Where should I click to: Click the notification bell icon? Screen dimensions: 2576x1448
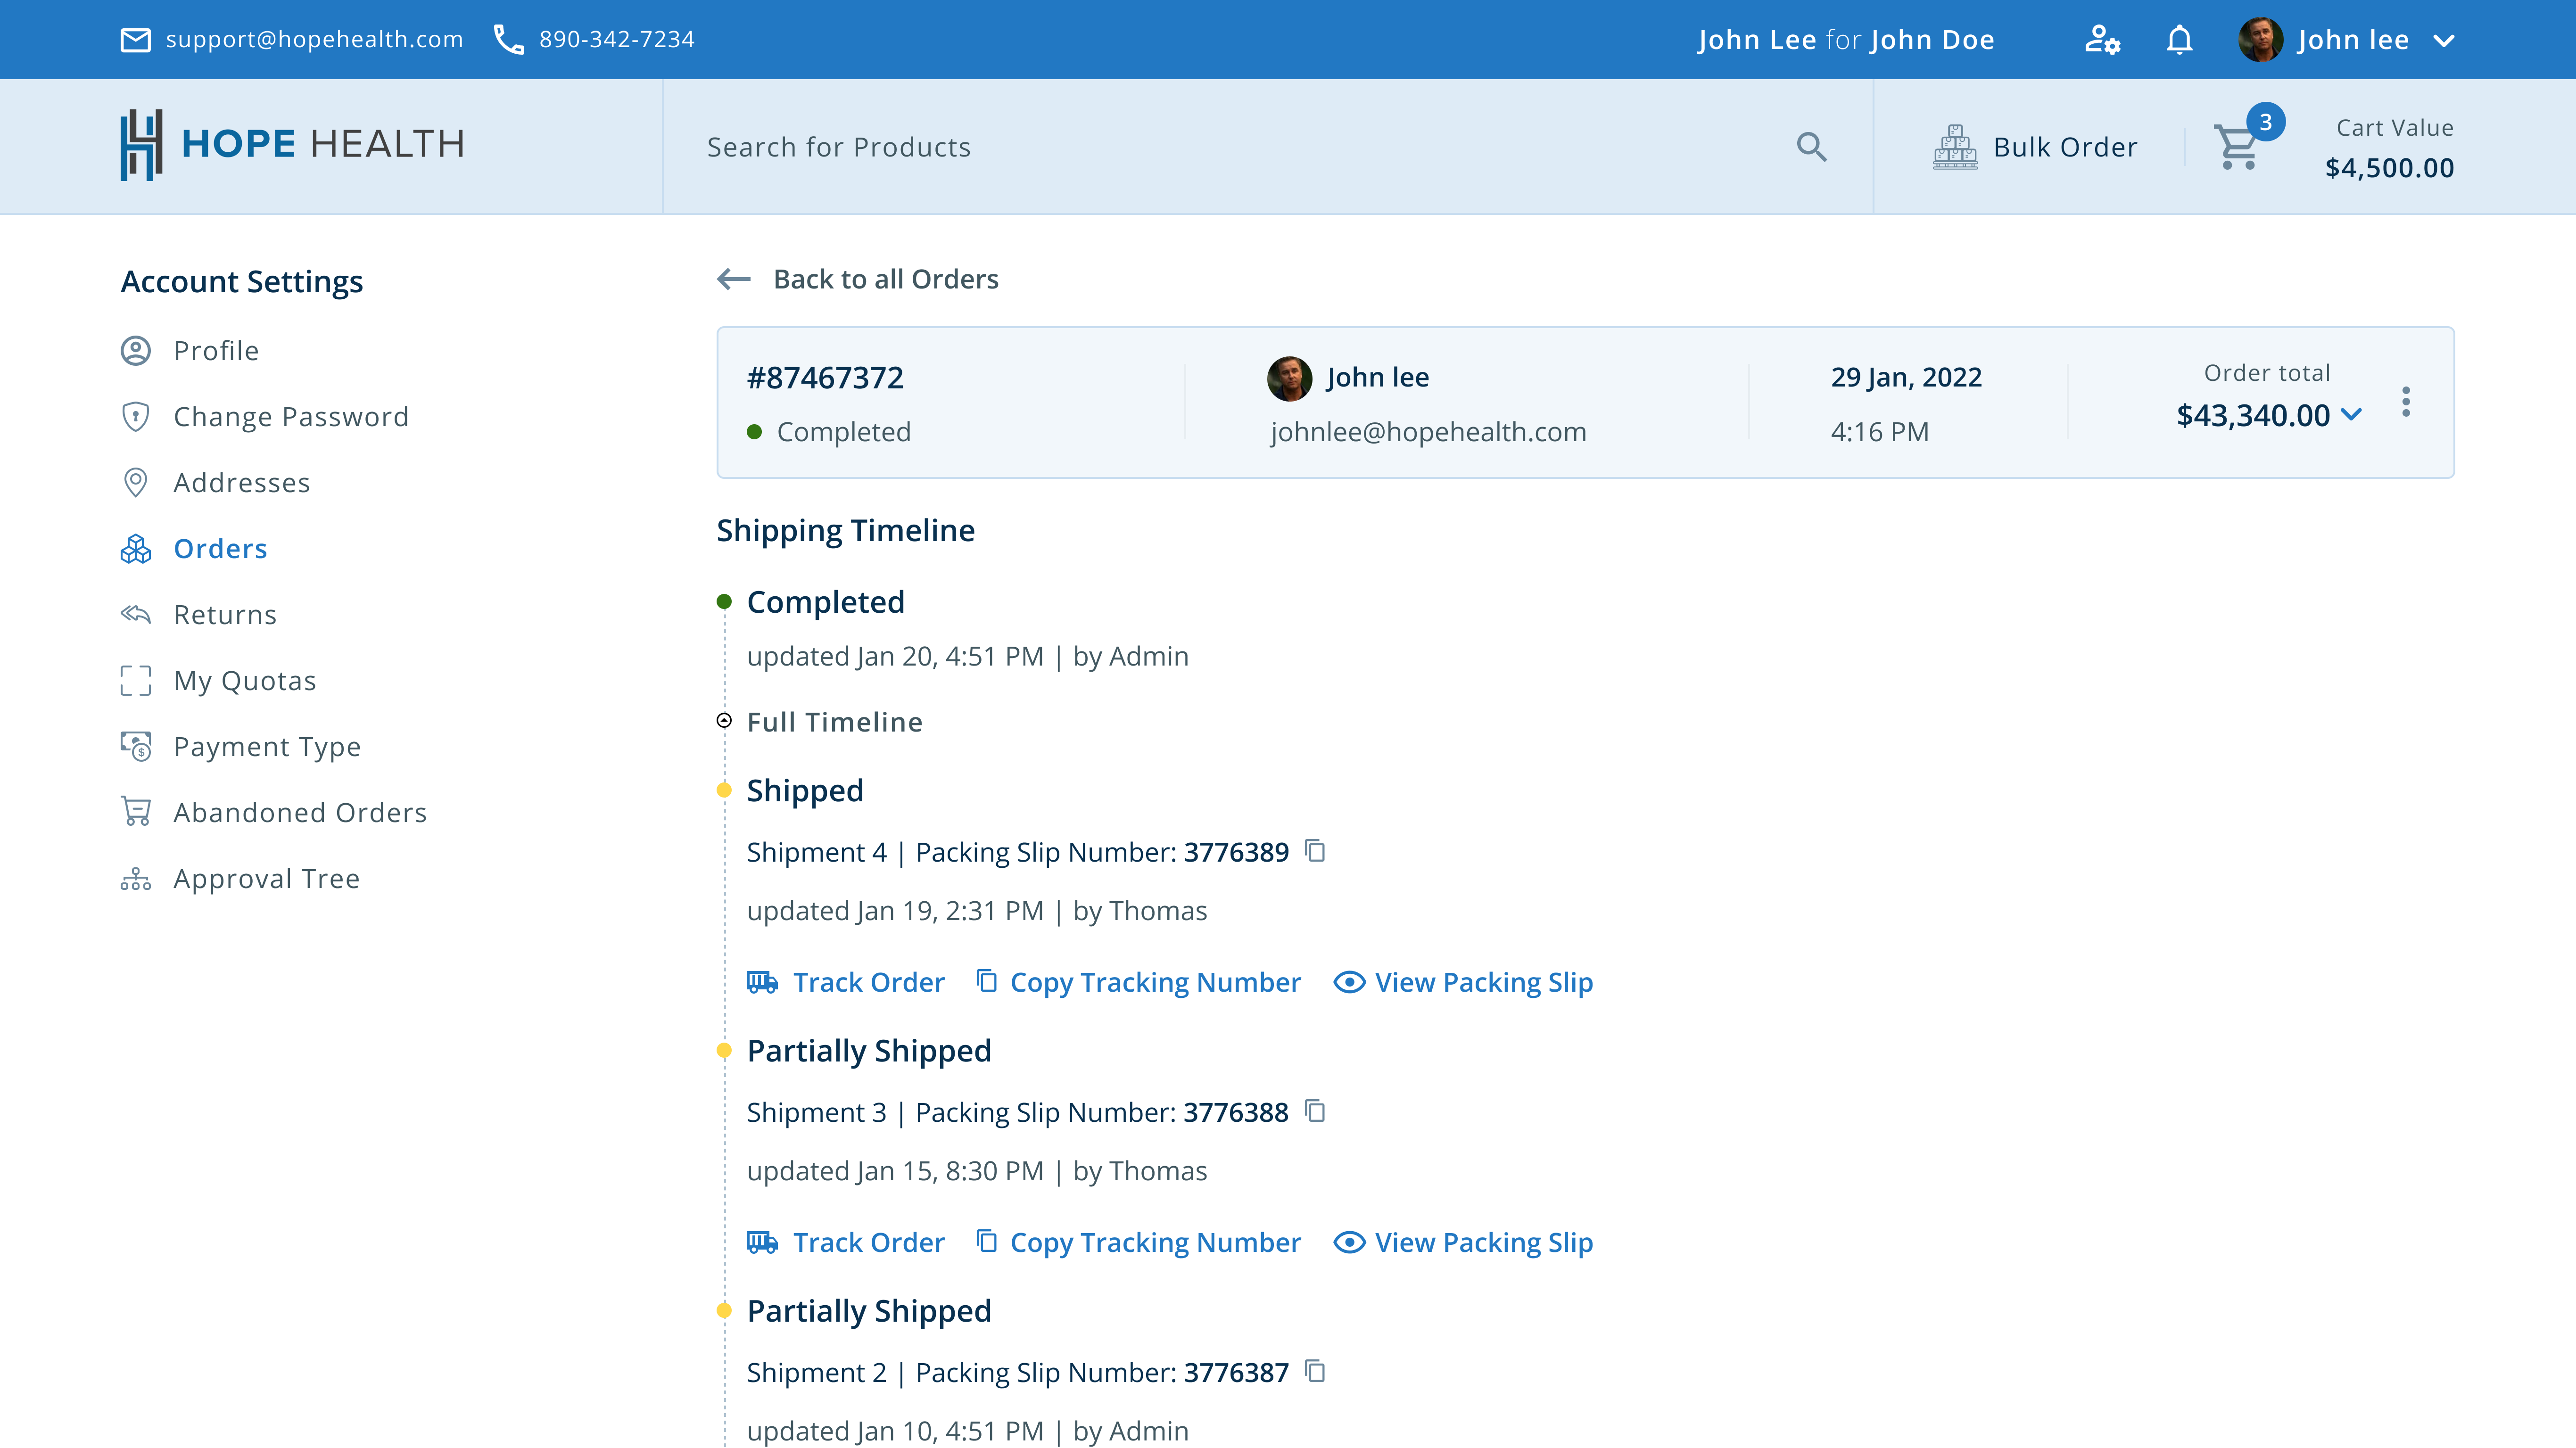(2180, 39)
